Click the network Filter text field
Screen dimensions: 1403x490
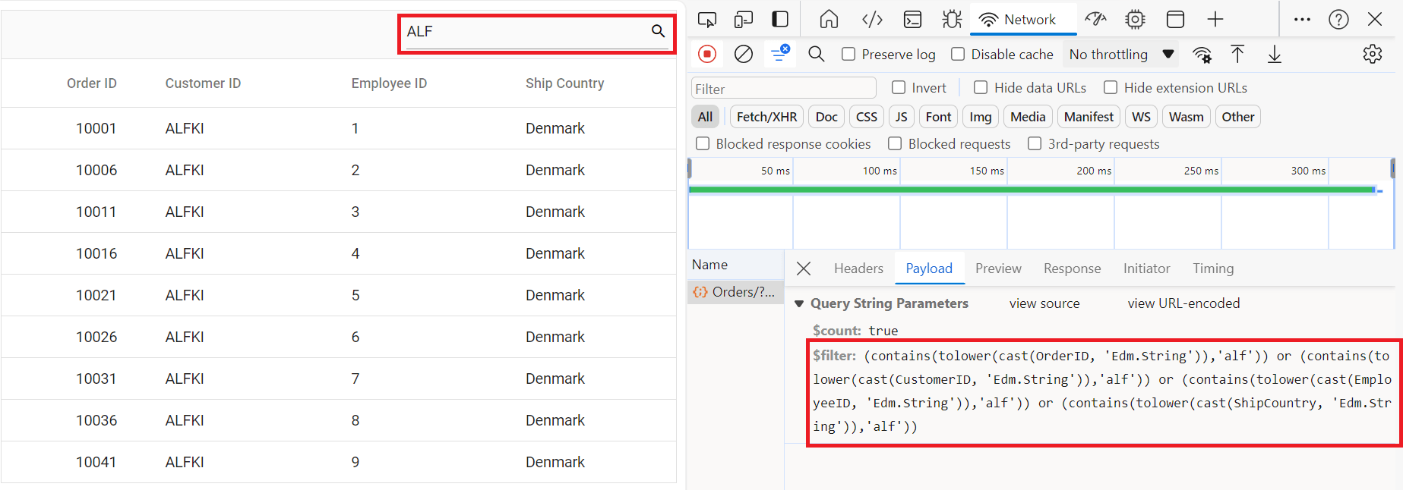[x=783, y=89]
